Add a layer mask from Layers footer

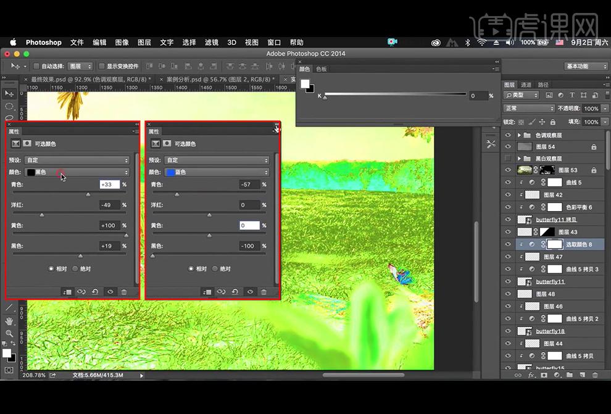[544, 375]
